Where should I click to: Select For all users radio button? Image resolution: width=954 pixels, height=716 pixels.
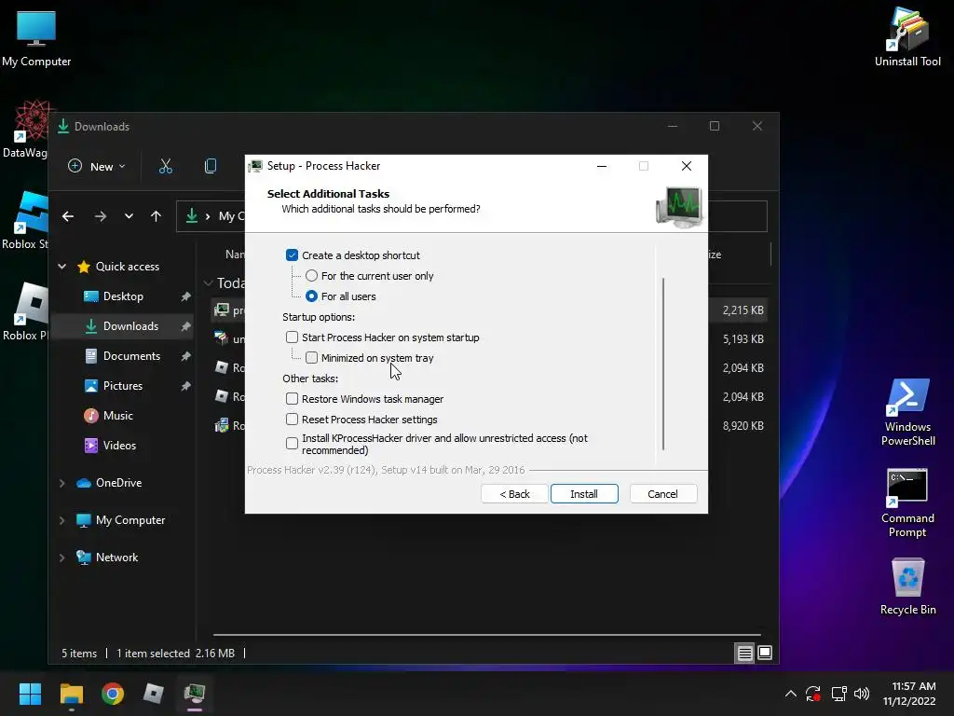(x=311, y=296)
